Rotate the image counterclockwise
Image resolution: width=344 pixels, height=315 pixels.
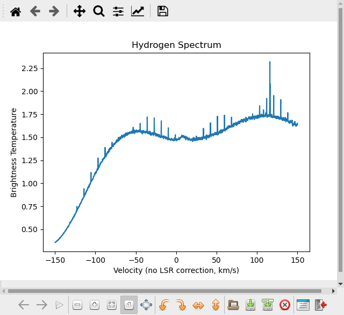coord(164,305)
